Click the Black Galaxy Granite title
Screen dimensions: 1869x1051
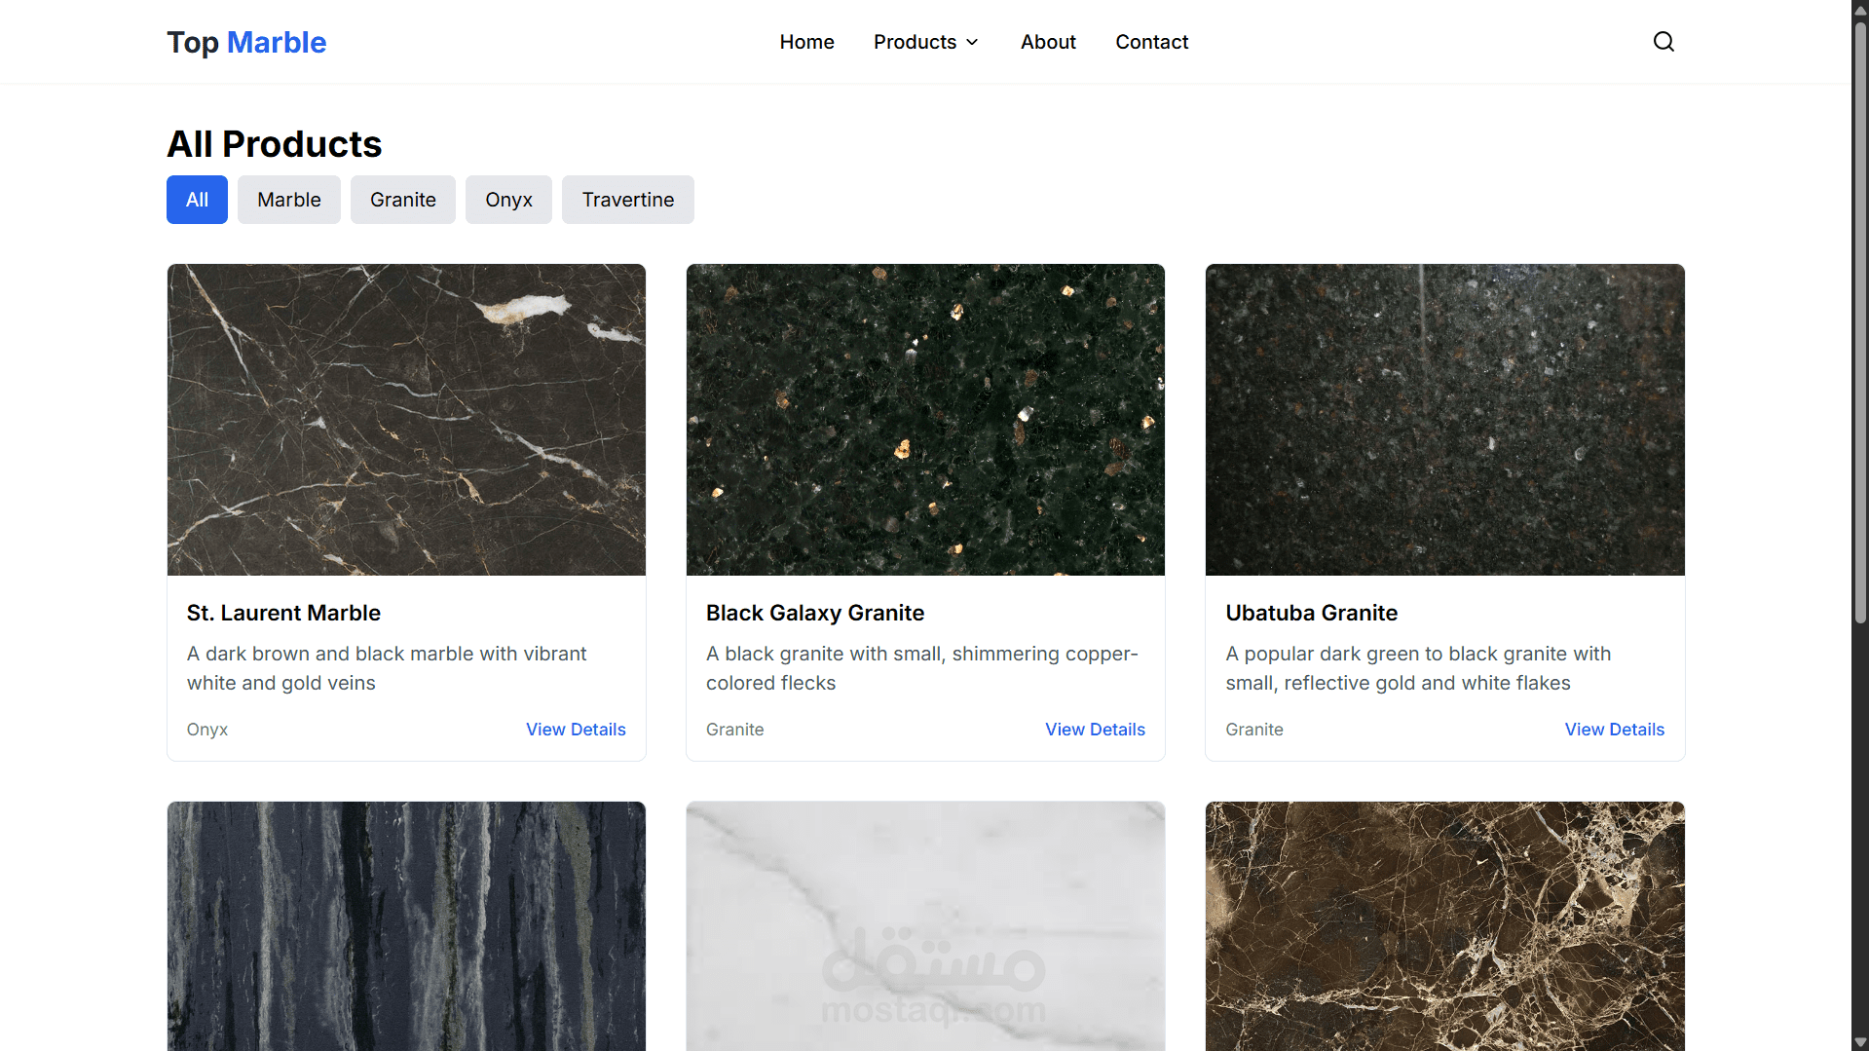[815, 613]
